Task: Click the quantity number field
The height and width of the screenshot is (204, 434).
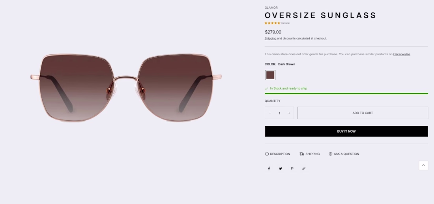Action: (x=279, y=113)
